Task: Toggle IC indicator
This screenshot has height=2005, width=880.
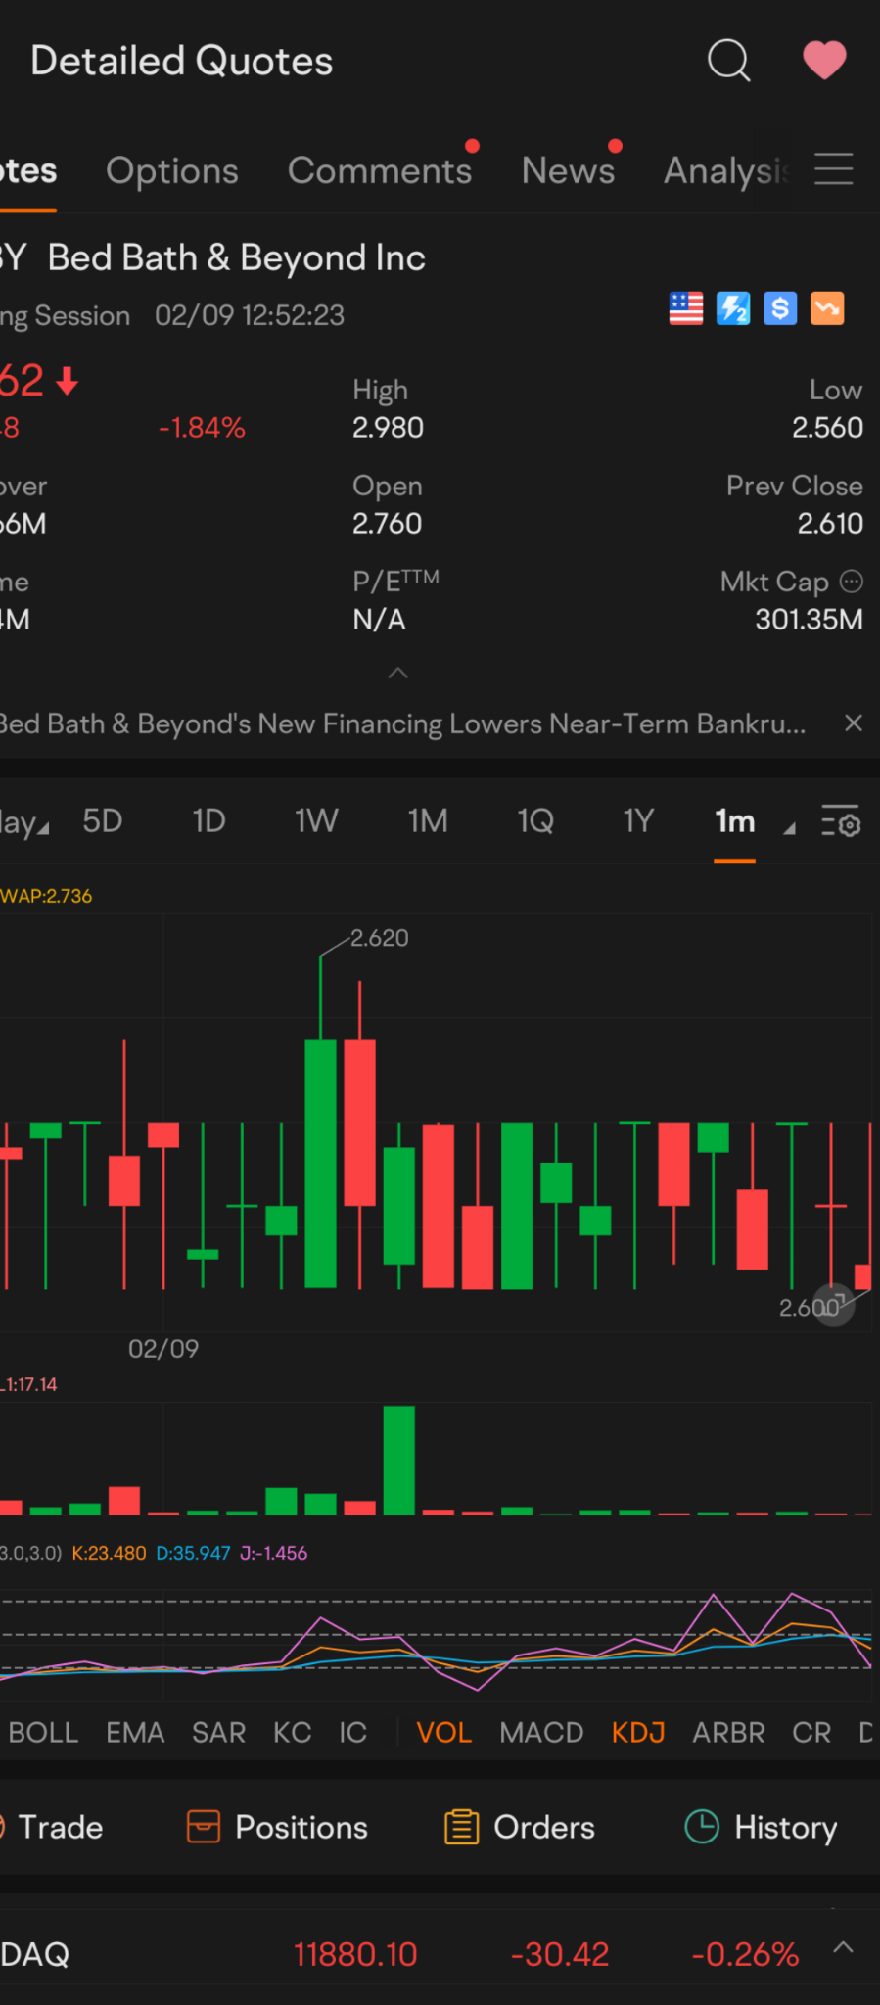Action: point(352,1732)
